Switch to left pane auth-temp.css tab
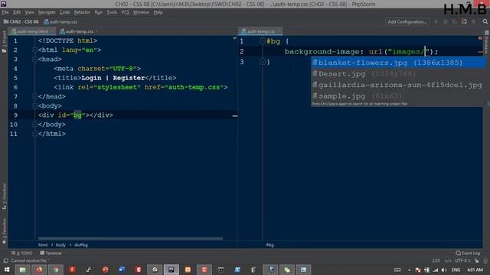 point(79,31)
